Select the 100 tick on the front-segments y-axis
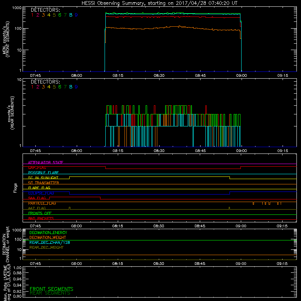The image size is (301, 301). click(x=18, y=29)
